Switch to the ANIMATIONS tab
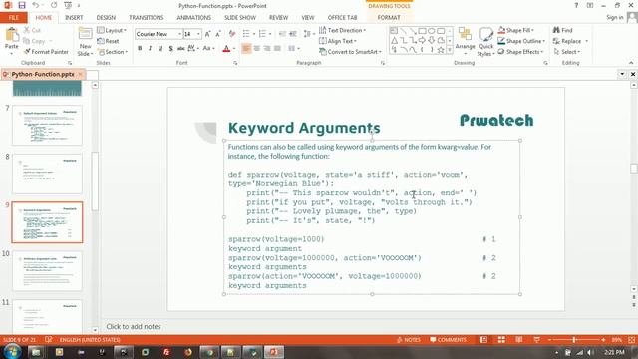 coord(194,18)
